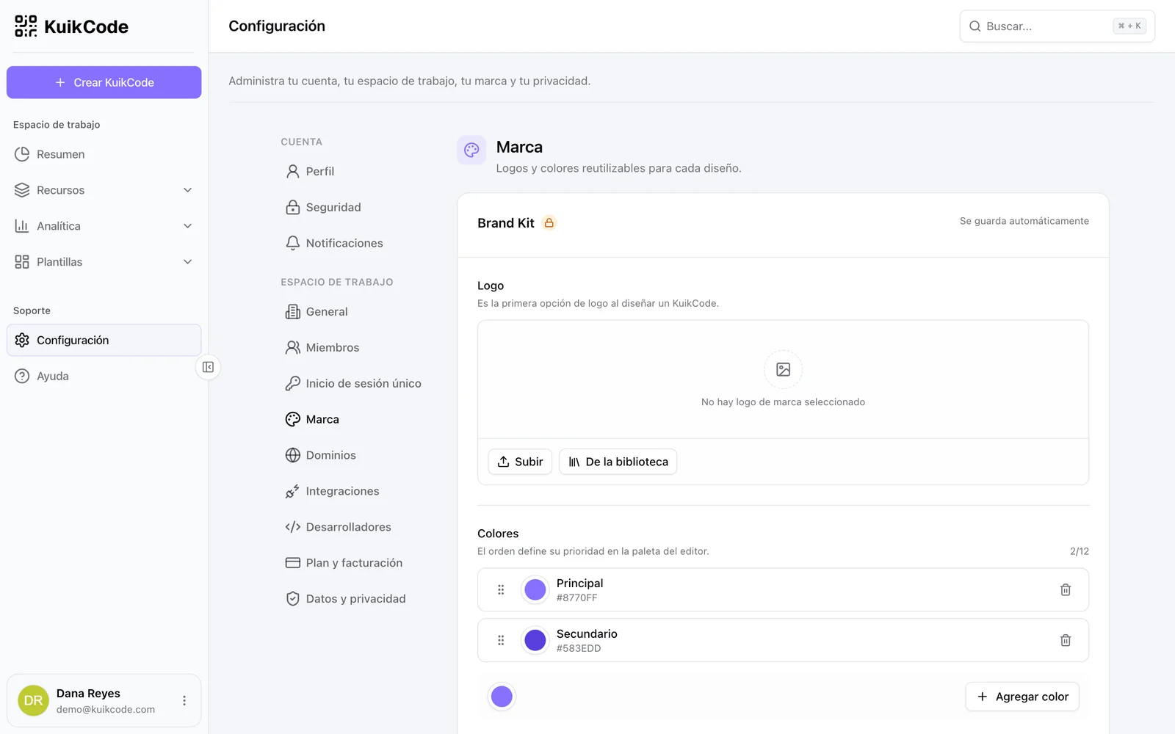
Task: Expand the Recursos sidebar section
Action: pos(104,190)
